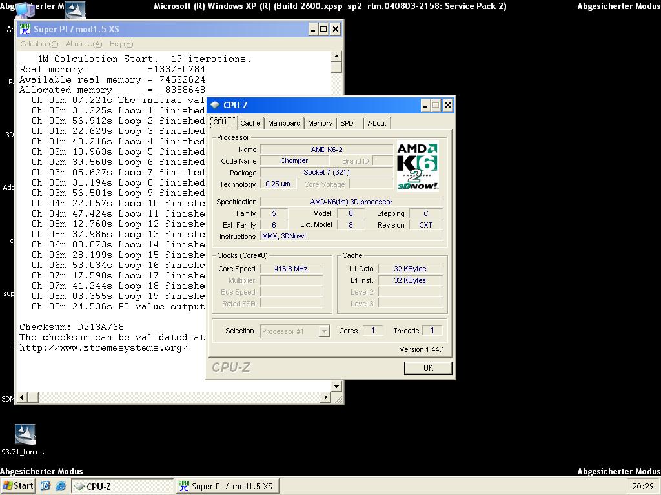Click the Threads '1' value

[432, 331]
